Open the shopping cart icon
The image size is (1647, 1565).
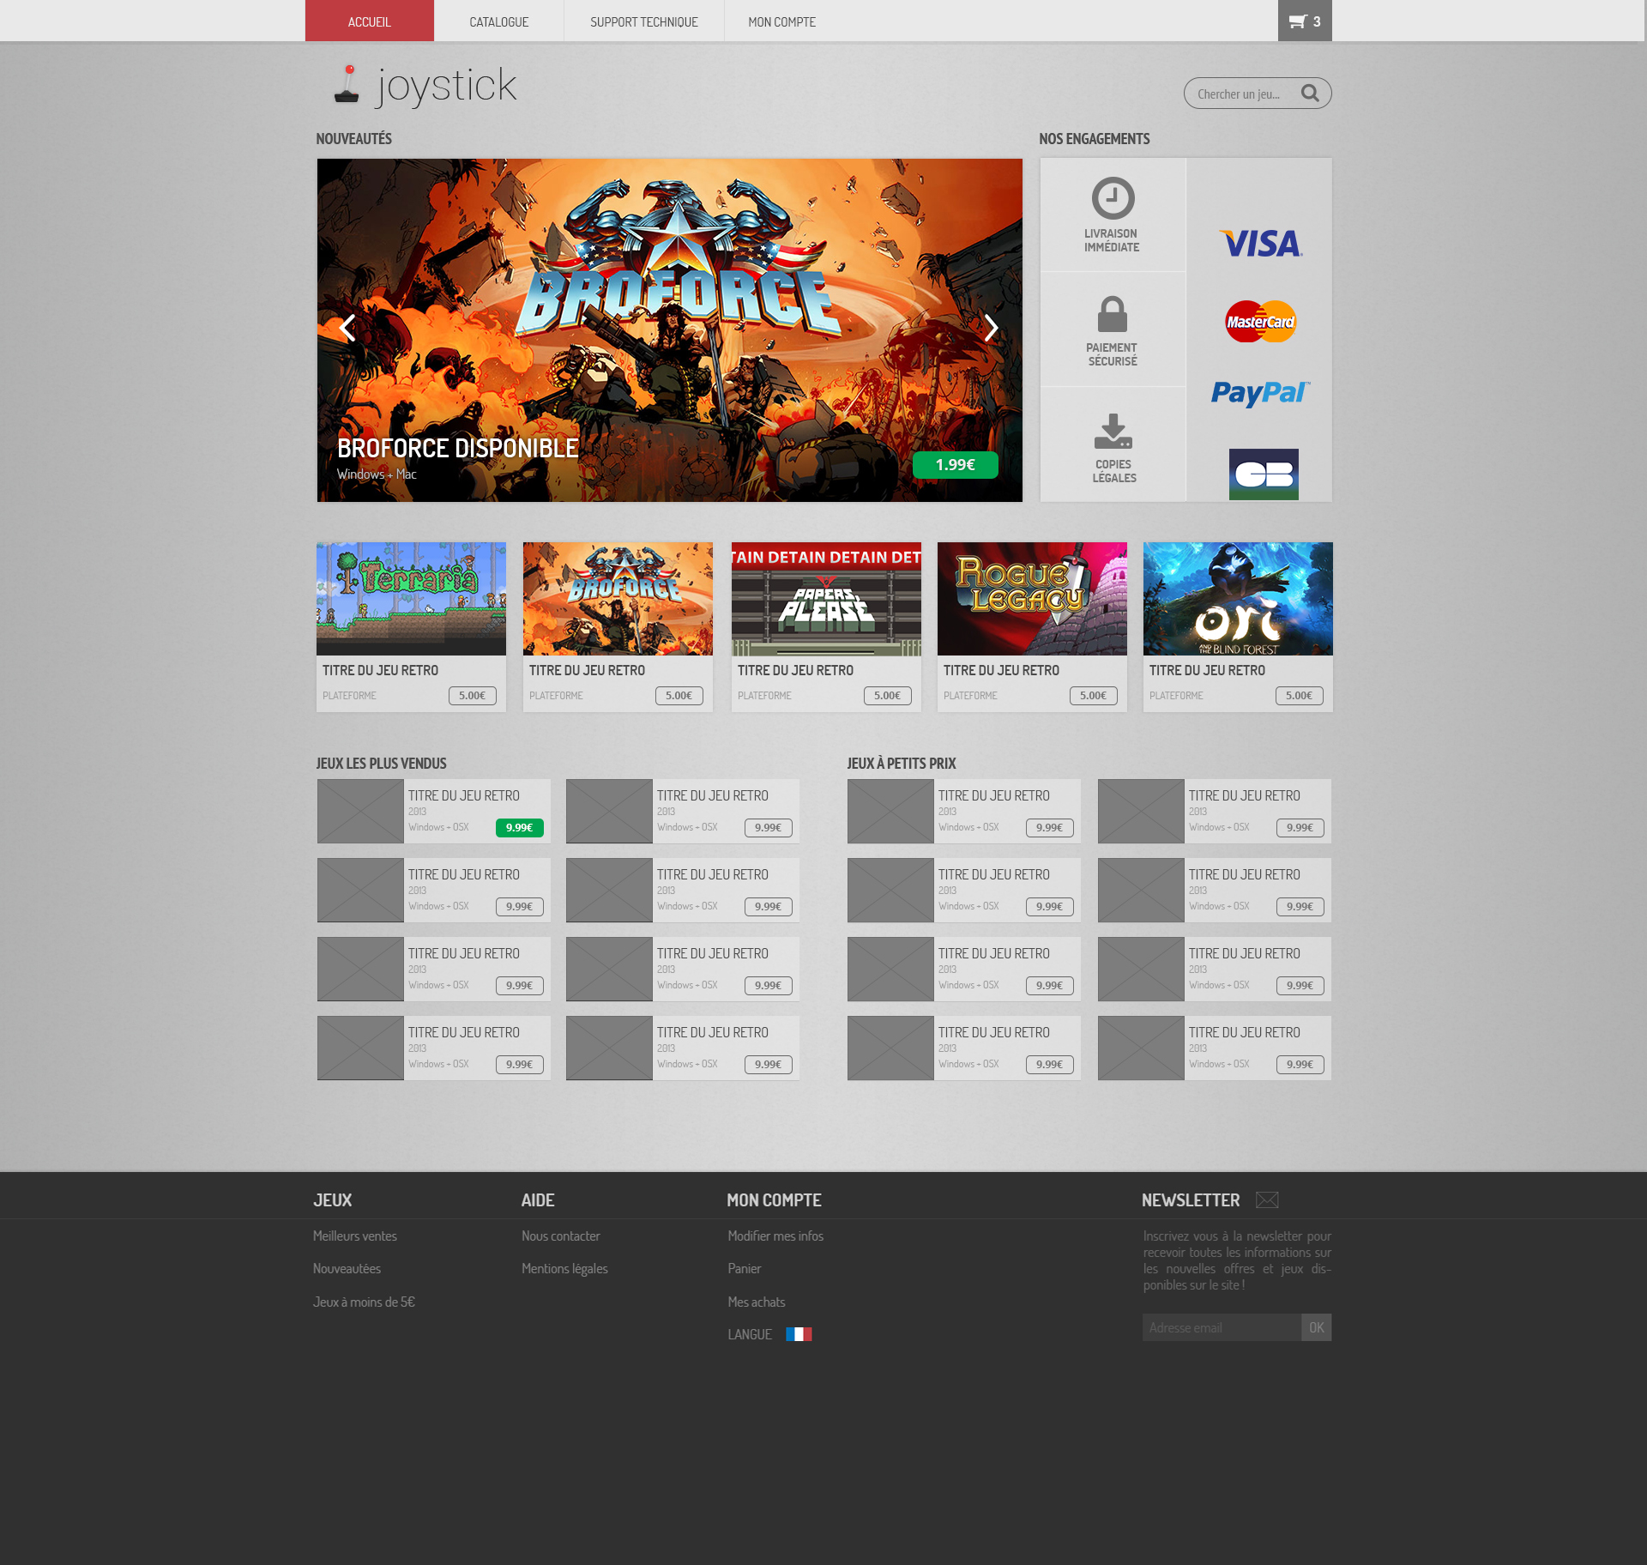pos(1298,21)
